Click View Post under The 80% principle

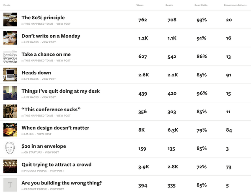[63, 24]
